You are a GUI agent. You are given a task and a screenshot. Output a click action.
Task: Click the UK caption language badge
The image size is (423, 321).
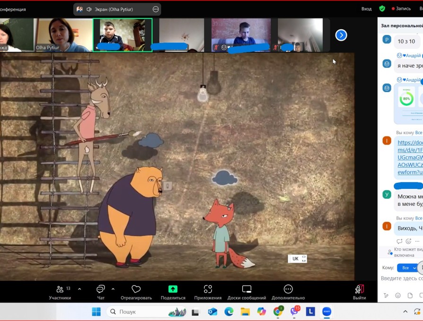click(297, 259)
